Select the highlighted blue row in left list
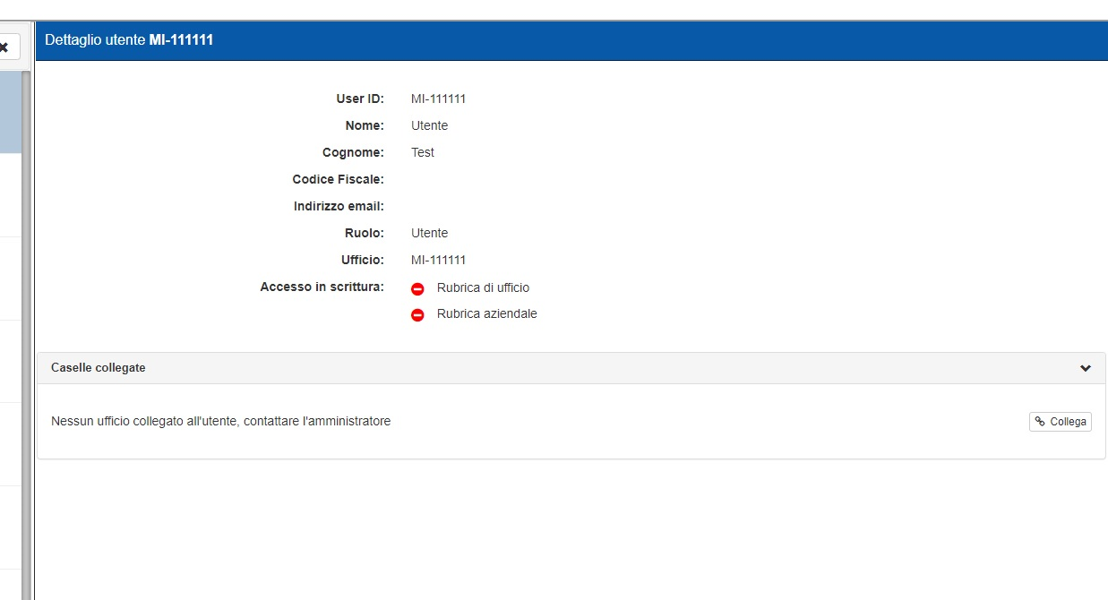The image size is (1108, 600). point(11,112)
